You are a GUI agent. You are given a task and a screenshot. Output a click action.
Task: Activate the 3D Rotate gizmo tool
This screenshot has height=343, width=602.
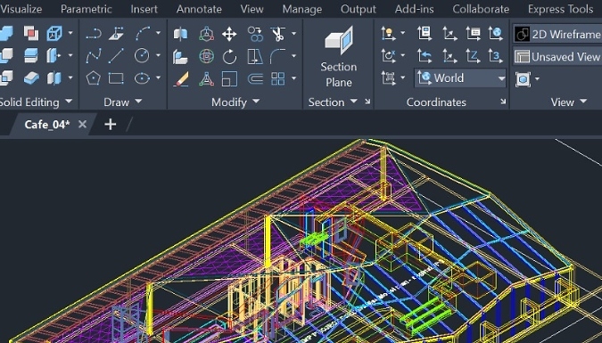point(207,56)
